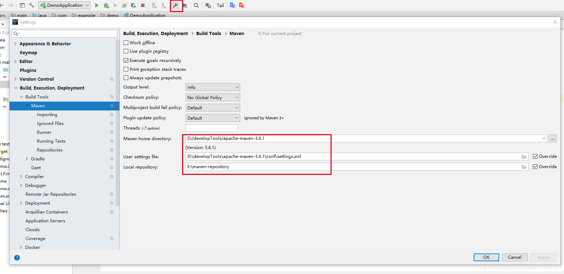The image size is (564, 274).
Task: Toggle Override for User settings file
Action: (535, 156)
